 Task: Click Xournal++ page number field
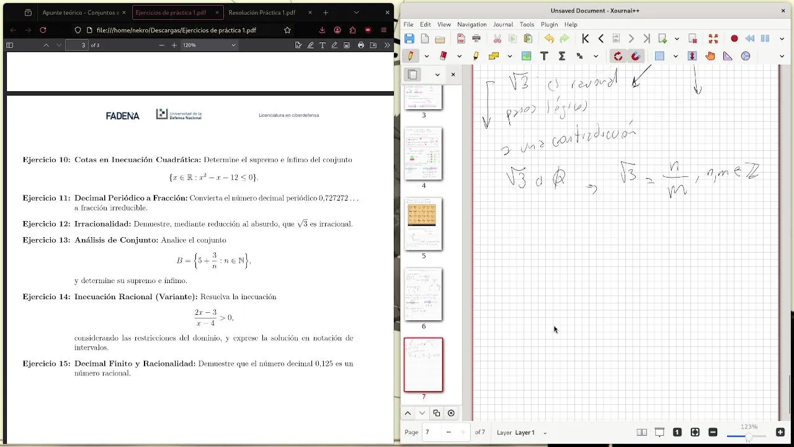(432, 432)
